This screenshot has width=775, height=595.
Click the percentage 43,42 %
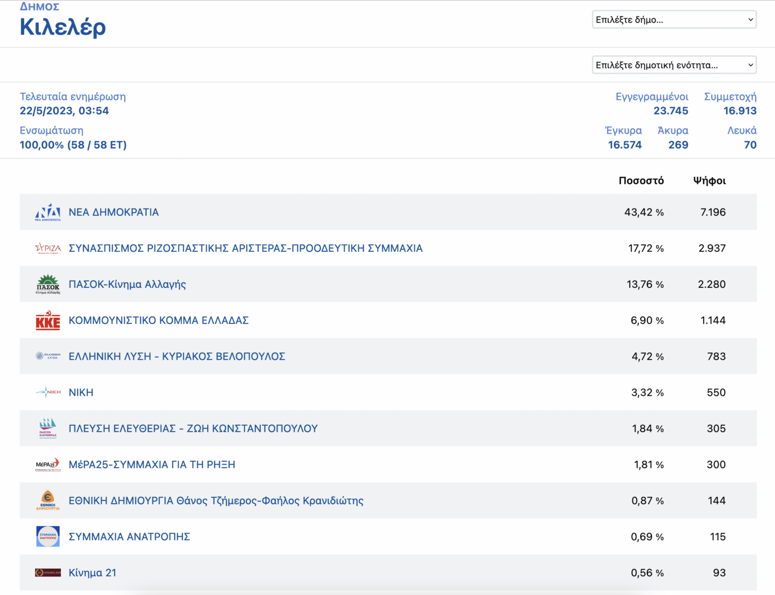tap(644, 212)
